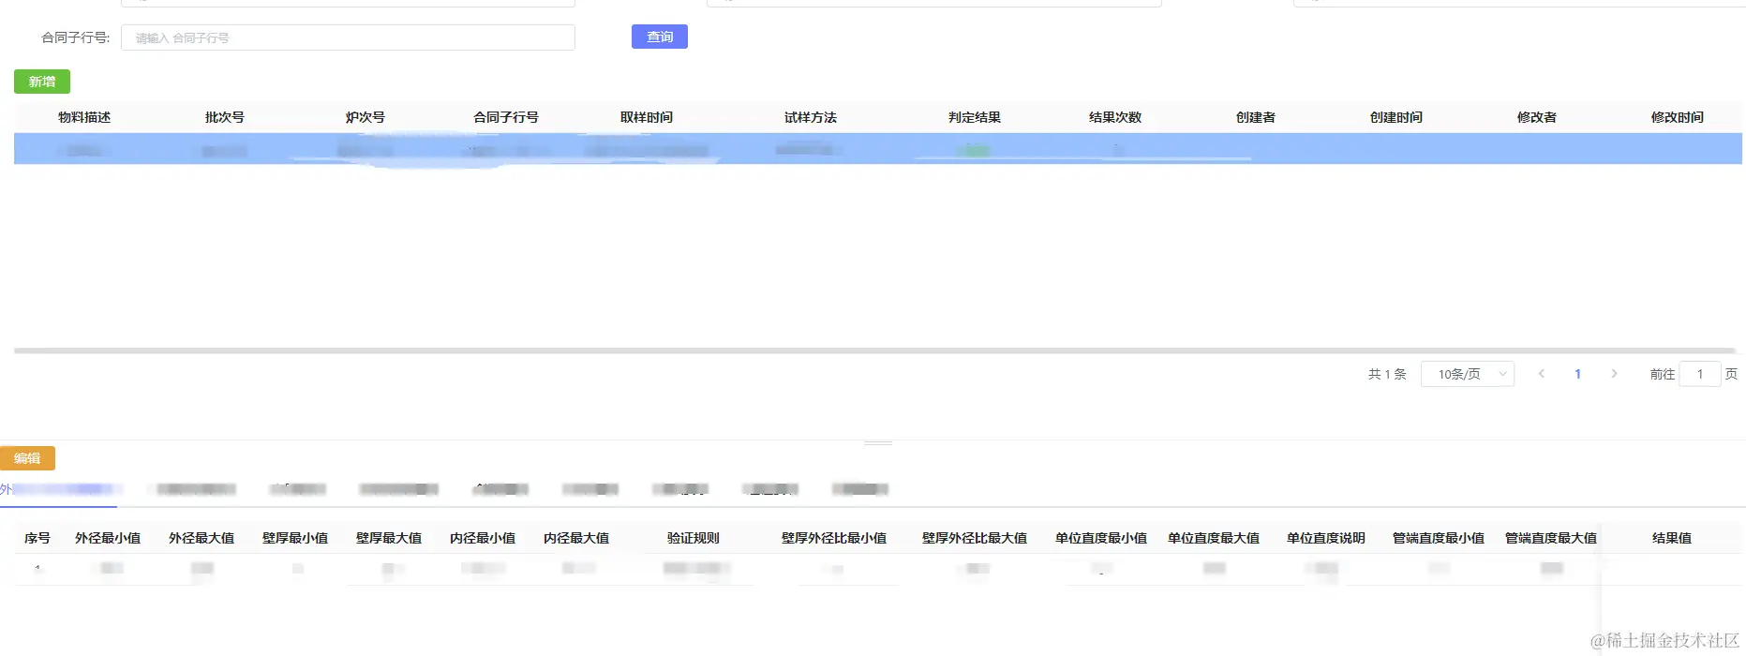The image size is (1746, 656).
Task: Click the orange 编辑 button
Action: click(x=27, y=458)
